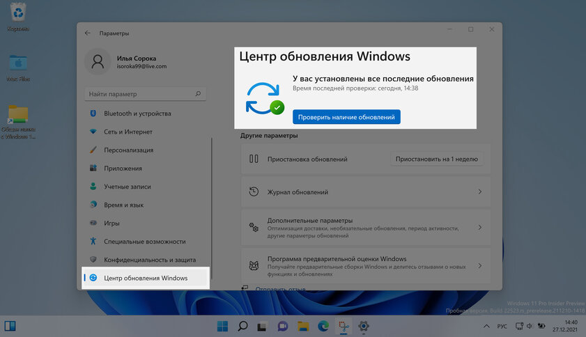Select the Mac Files desktop folder
This screenshot has height=337, width=586.
(x=18, y=68)
